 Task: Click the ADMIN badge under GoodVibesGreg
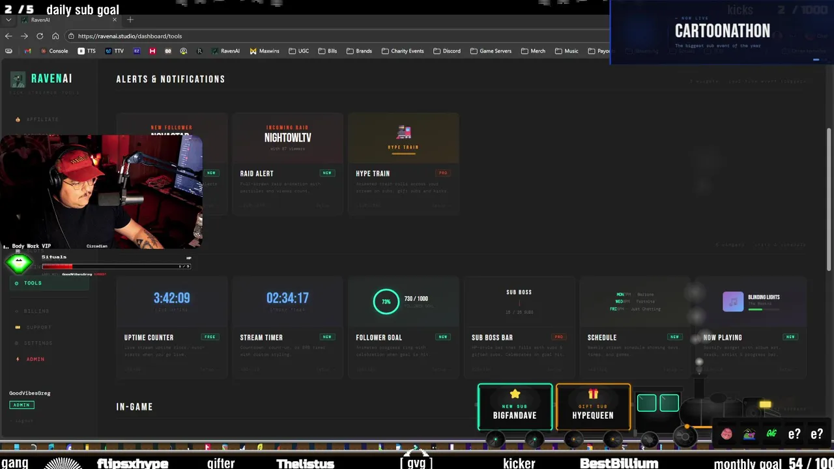pos(22,405)
